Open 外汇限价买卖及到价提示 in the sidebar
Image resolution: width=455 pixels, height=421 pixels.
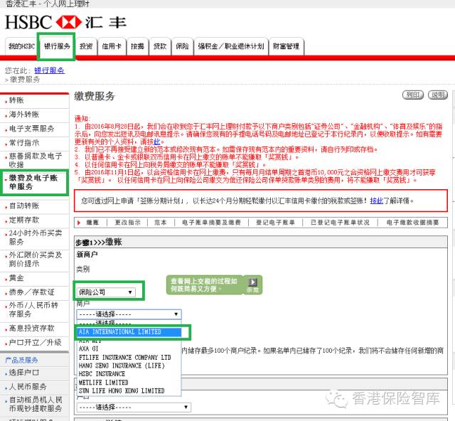tap(35, 260)
